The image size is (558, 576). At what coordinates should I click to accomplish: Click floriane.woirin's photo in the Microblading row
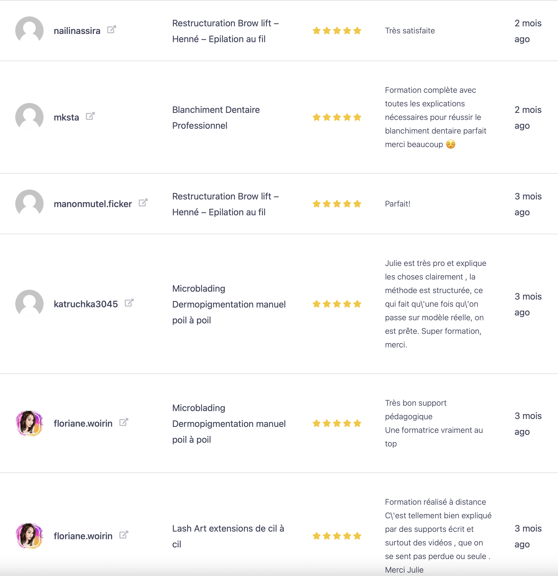29,423
